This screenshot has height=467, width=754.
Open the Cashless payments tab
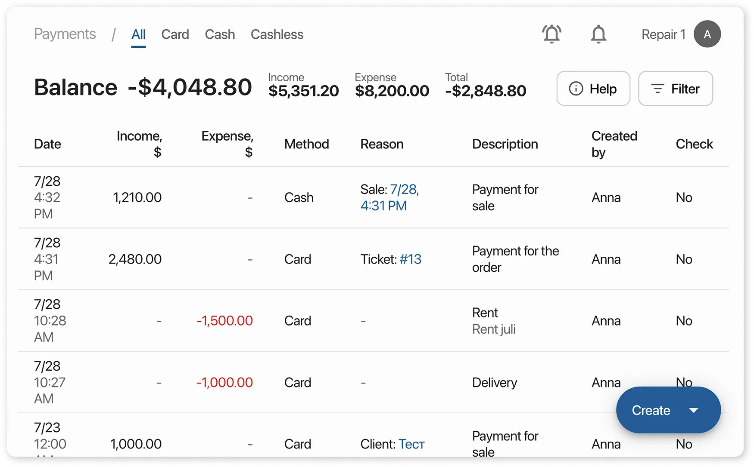[x=277, y=34]
